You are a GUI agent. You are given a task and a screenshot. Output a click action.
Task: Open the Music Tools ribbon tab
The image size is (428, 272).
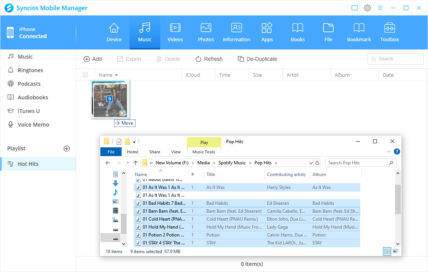point(204,152)
